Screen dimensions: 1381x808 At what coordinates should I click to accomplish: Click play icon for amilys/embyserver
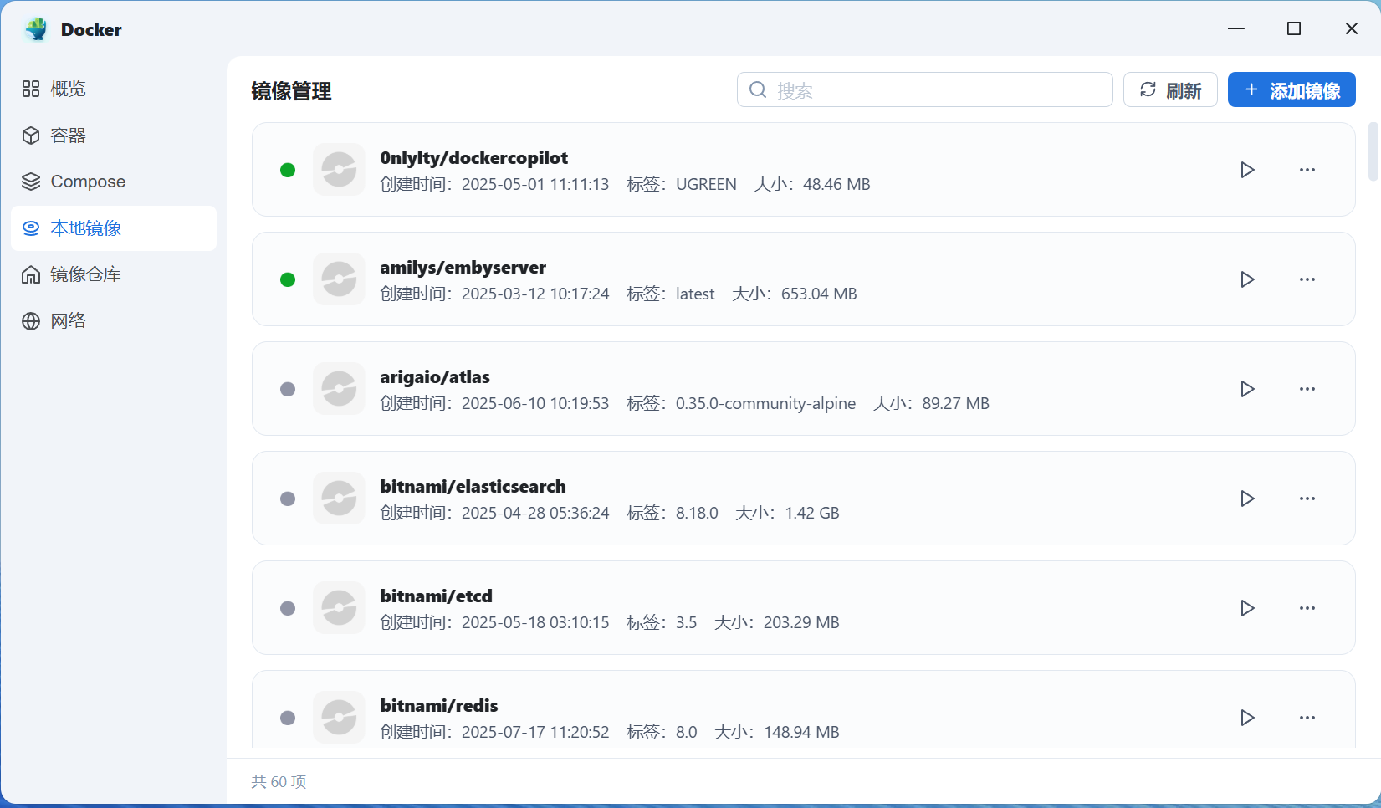tap(1246, 279)
